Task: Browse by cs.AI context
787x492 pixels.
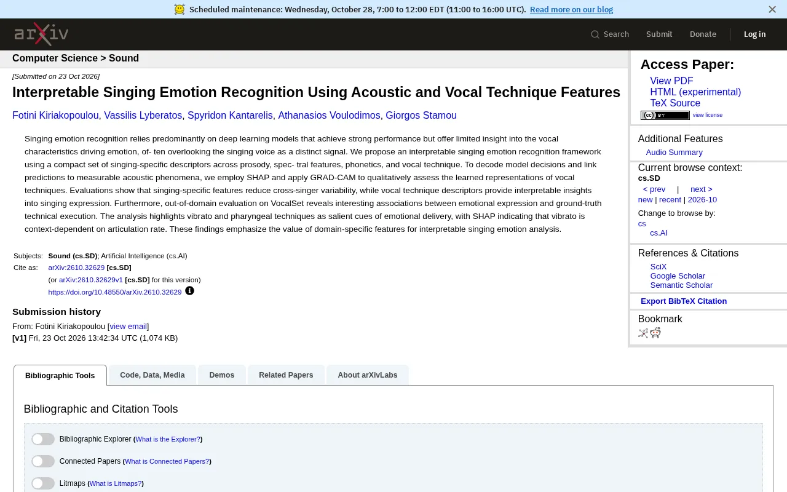Action: coord(658,233)
